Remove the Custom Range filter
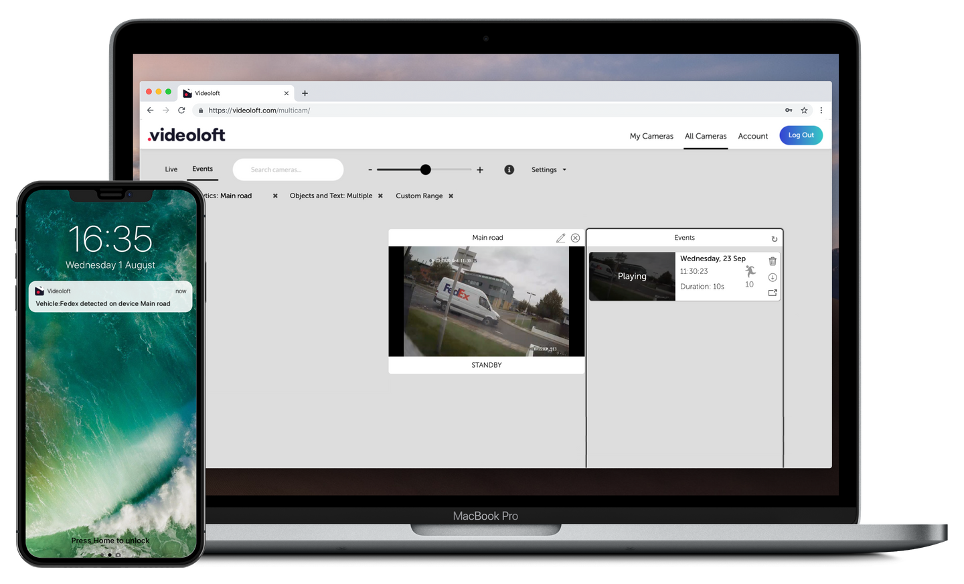The width and height of the screenshot is (964, 584). click(x=451, y=196)
